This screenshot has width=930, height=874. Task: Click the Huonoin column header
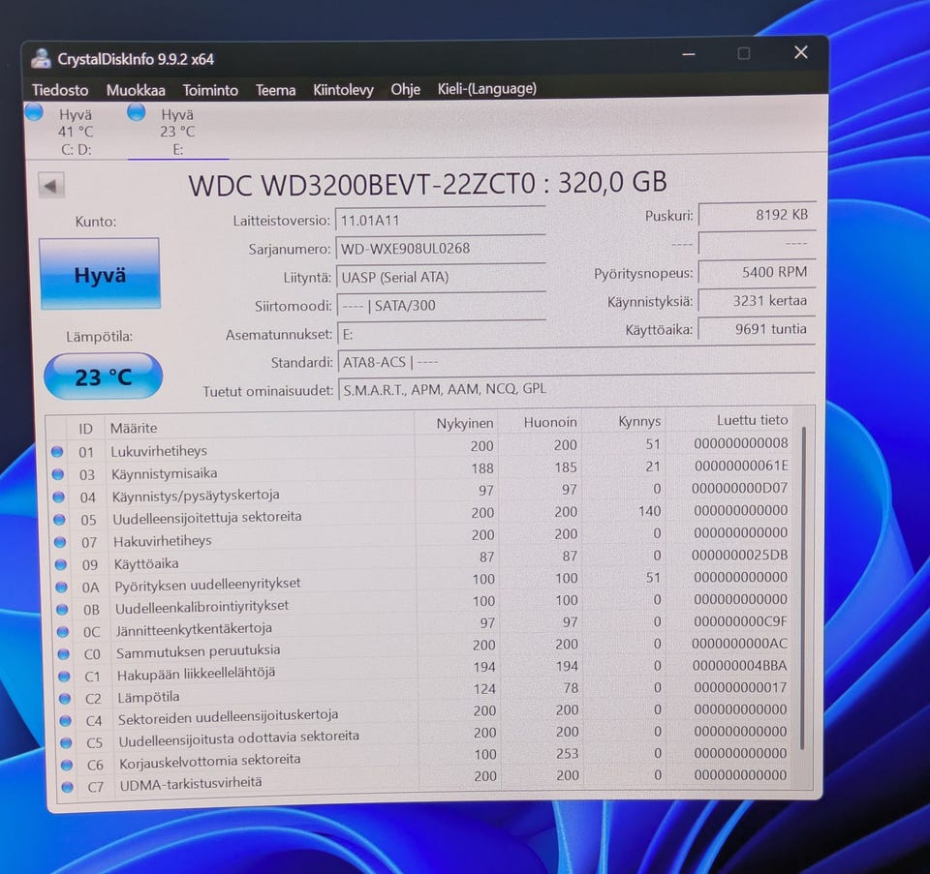point(550,422)
